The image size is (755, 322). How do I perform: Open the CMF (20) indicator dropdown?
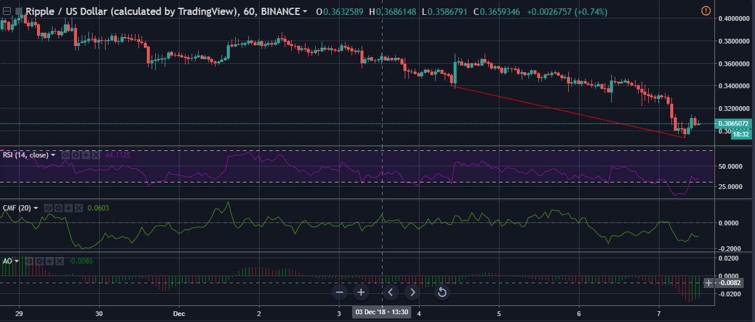36,208
